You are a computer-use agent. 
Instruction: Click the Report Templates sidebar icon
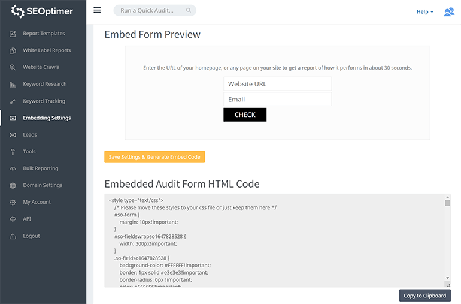tap(13, 34)
